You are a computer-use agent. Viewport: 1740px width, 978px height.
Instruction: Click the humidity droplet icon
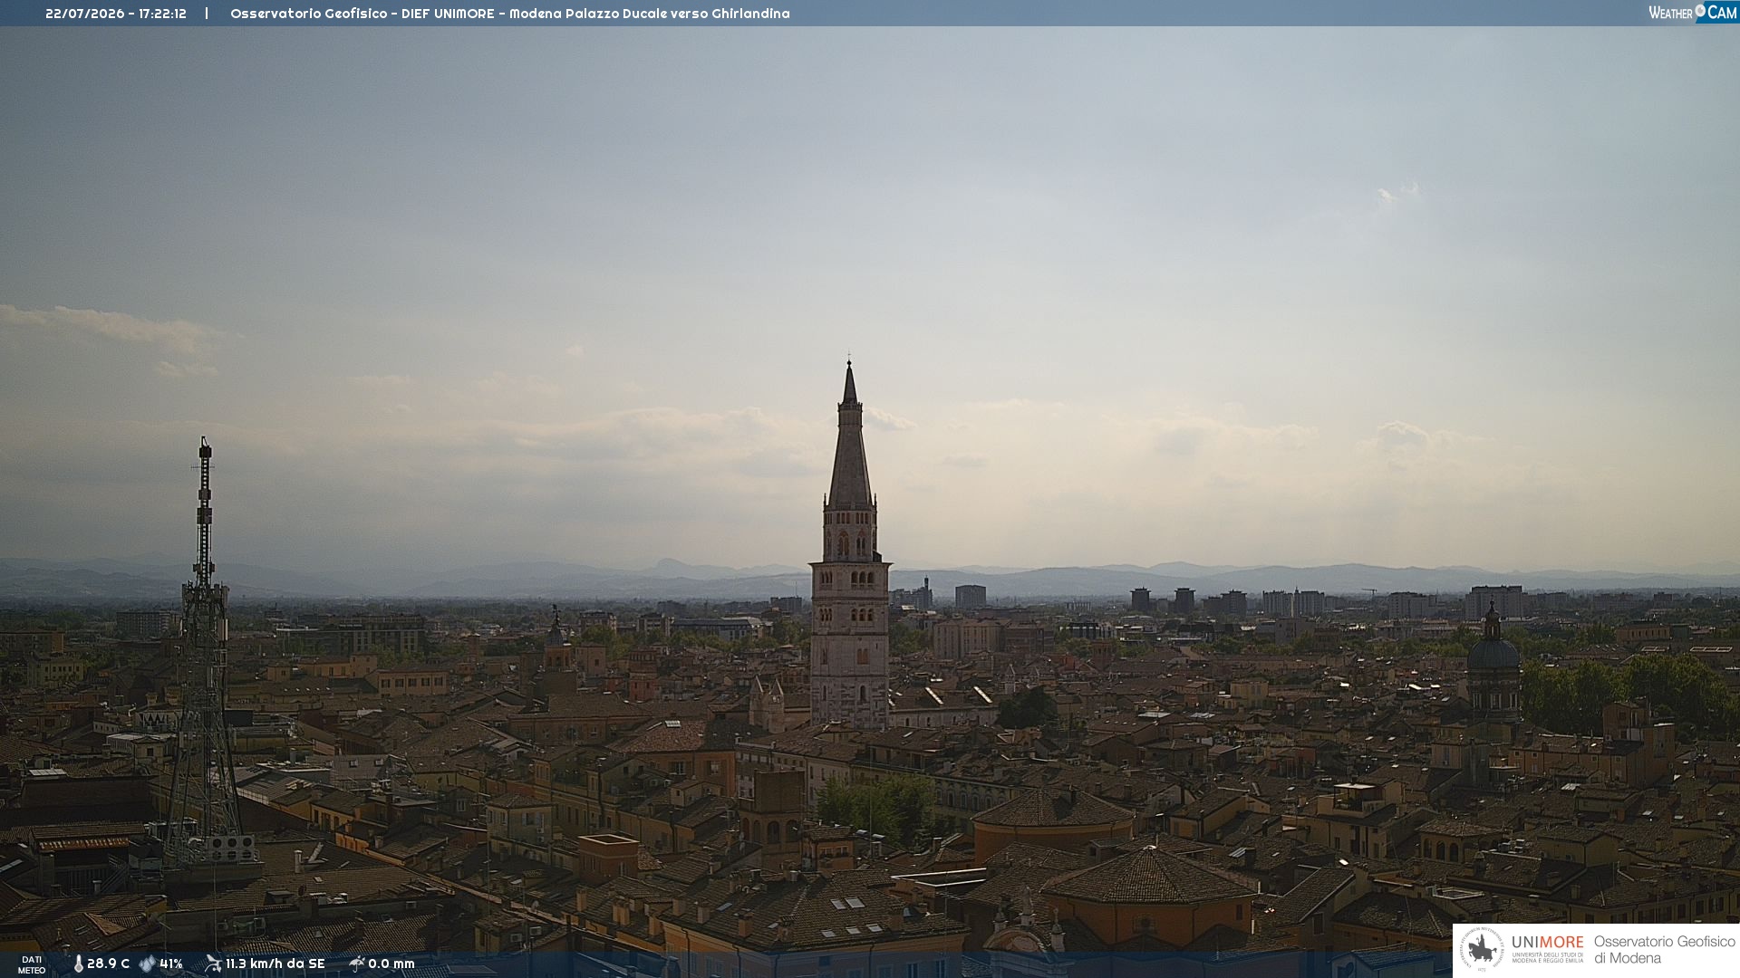147,964
